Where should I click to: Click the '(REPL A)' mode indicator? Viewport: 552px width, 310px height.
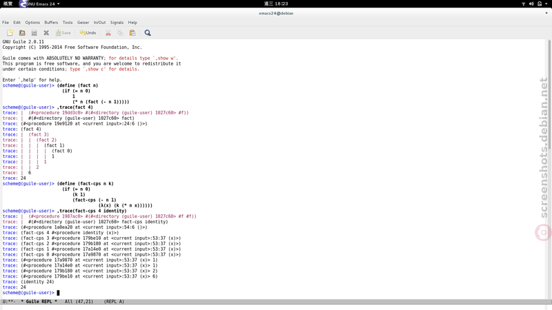tap(114, 302)
